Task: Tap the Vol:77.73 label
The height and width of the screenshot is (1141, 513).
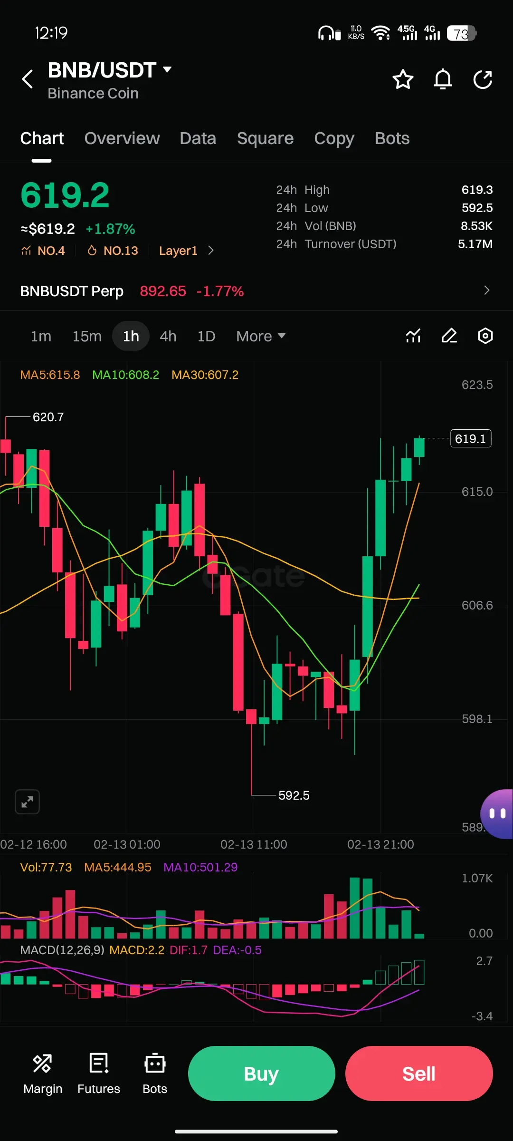Action: coord(46,867)
